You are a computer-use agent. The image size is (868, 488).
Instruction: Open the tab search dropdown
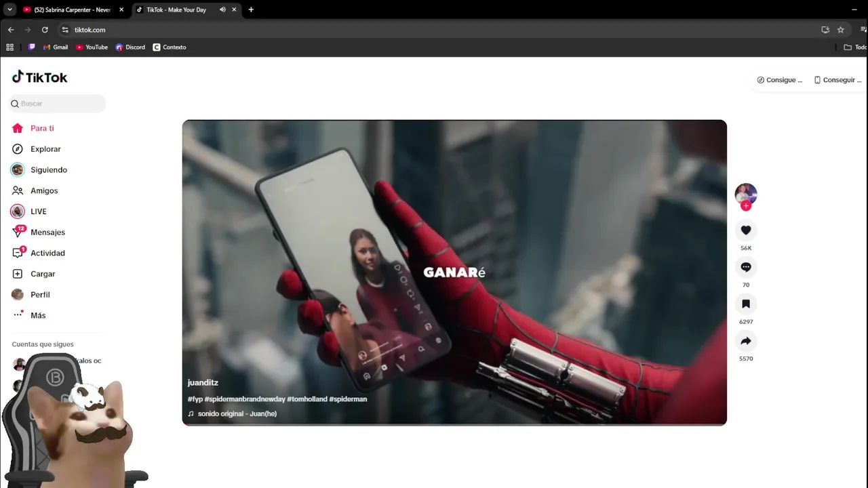click(x=9, y=9)
